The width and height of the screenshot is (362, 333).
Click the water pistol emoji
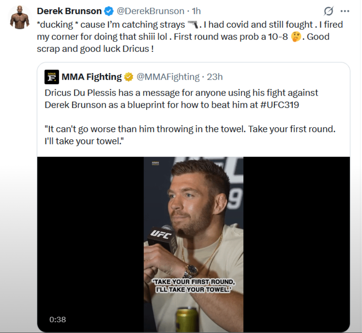[x=194, y=24]
